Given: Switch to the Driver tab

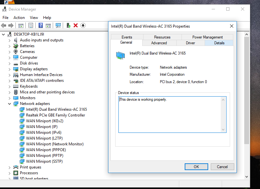Looking at the screenshot, I should [x=190, y=43].
